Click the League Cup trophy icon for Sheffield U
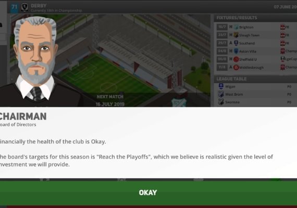Viewport: 297px width, 208px height. tap(282, 59)
